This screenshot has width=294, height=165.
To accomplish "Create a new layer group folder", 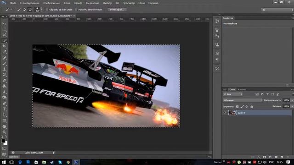I will point(276,157).
